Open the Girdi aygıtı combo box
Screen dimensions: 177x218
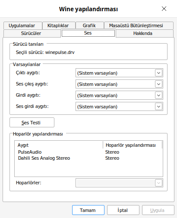[119, 95]
